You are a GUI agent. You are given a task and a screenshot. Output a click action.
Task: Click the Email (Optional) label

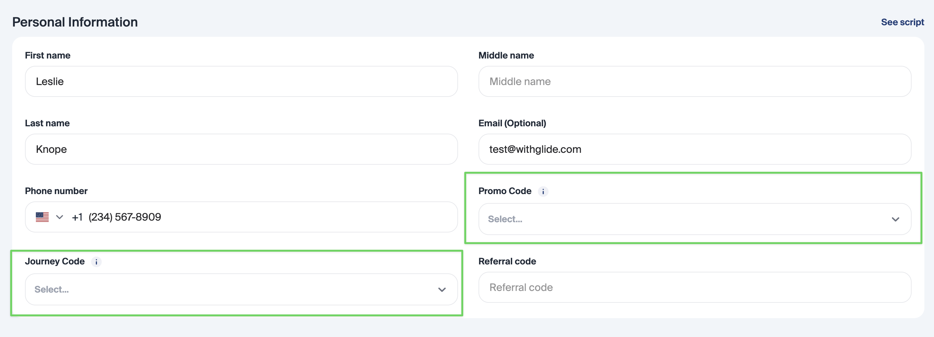tap(512, 123)
